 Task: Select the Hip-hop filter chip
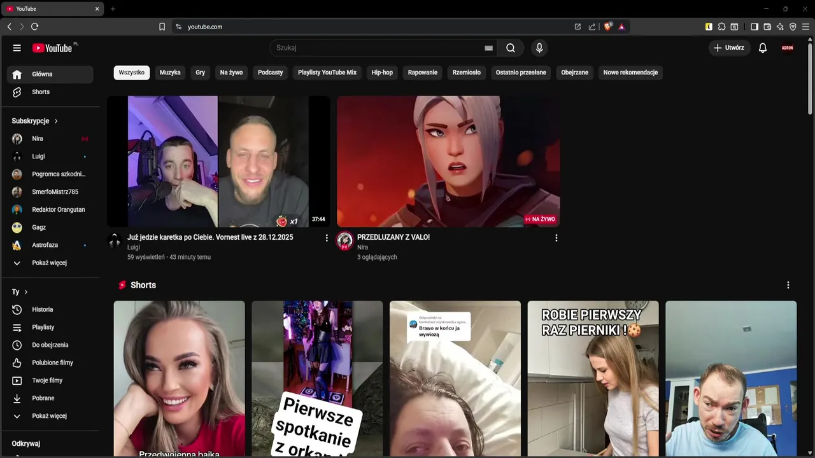[382, 73]
